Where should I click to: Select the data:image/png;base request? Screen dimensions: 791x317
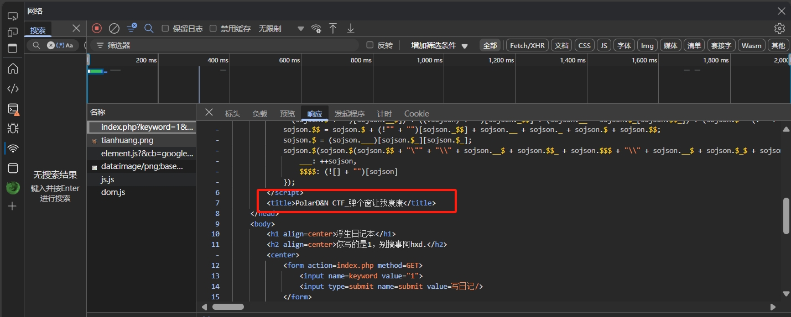point(142,166)
